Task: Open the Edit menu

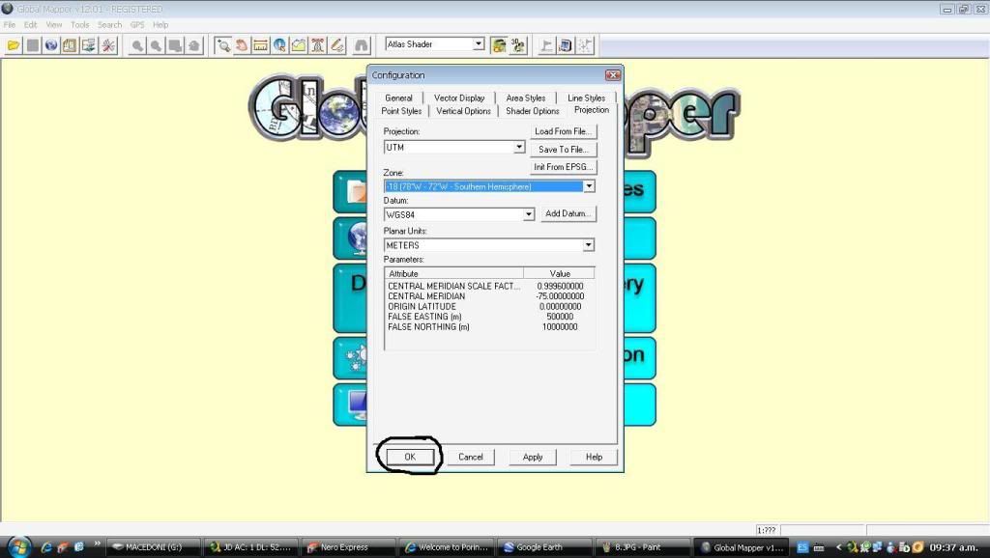Action: (x=30, y=24)
